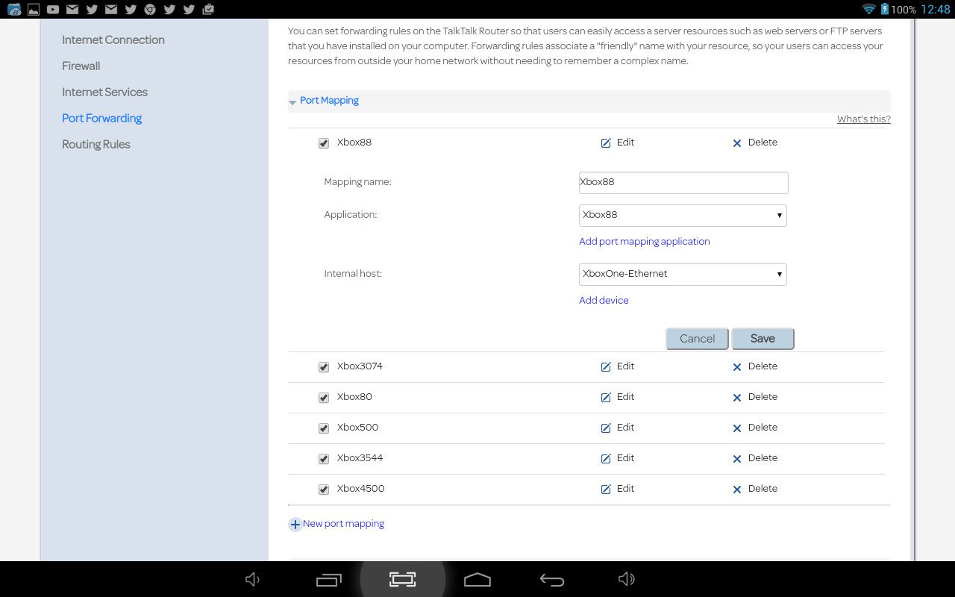This screenshot has width=955, height=597.
Task: Open the Internal host XboxOne-Ethernet dropdown
Action: 683,274
